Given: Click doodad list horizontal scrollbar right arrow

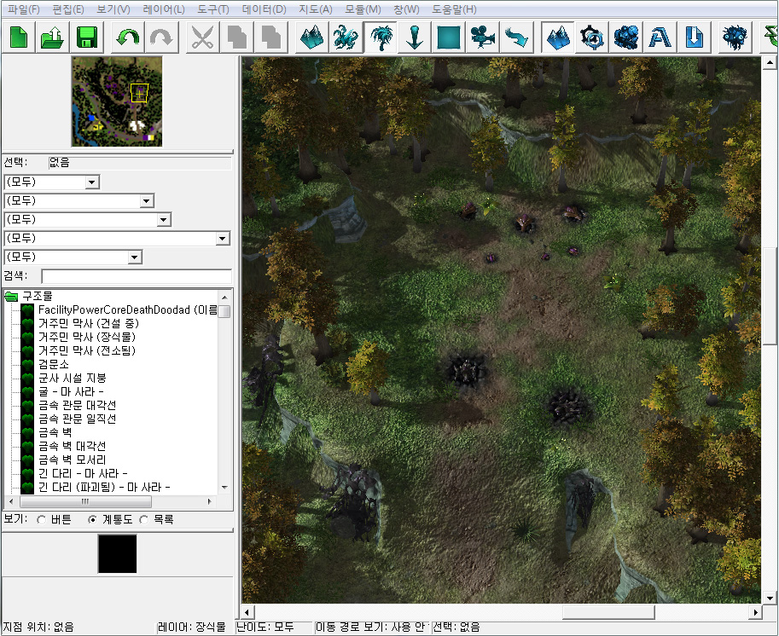Looking at the screenshot, I should click(x=209, y=502).
